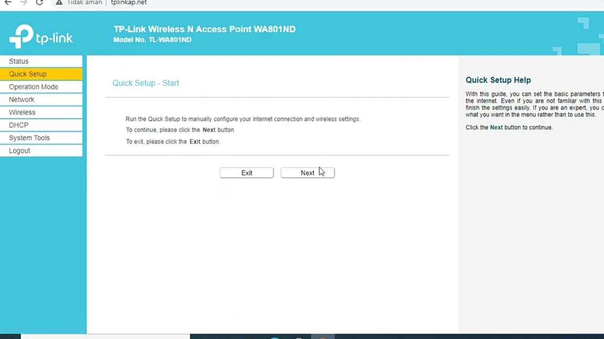Reload the page with the refresh icon
Image resolution: width=604 pixels, height=339 pixels.
pyautogui.click(x=39, y=2)
